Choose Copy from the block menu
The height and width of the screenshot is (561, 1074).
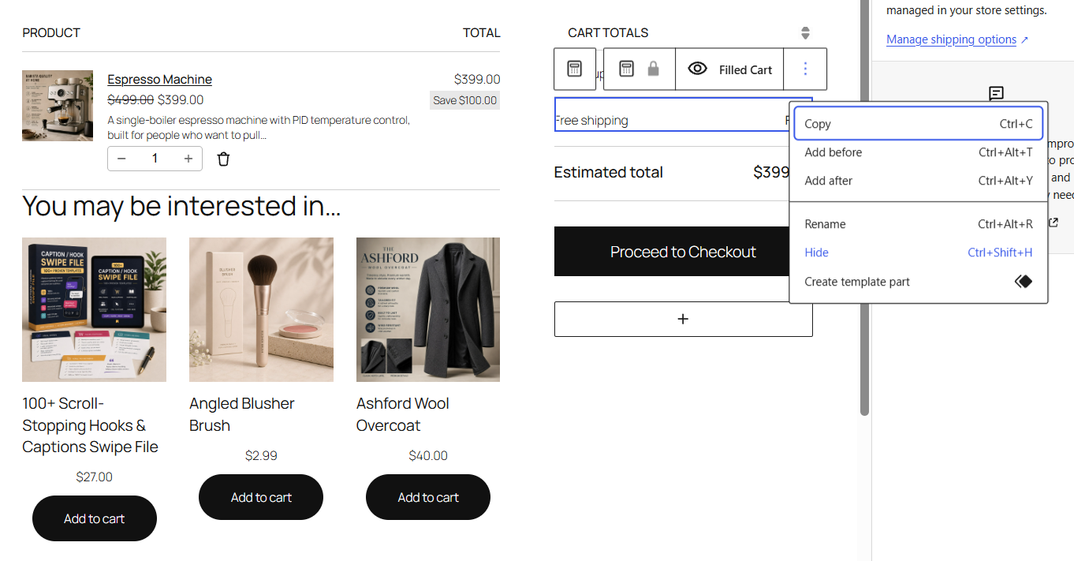(919, 124)
